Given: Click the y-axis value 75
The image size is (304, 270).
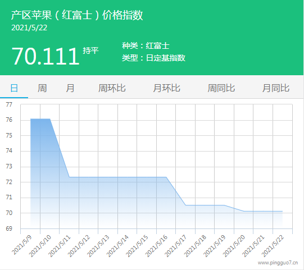Looking at the screenshot, I should click(9, 135).
